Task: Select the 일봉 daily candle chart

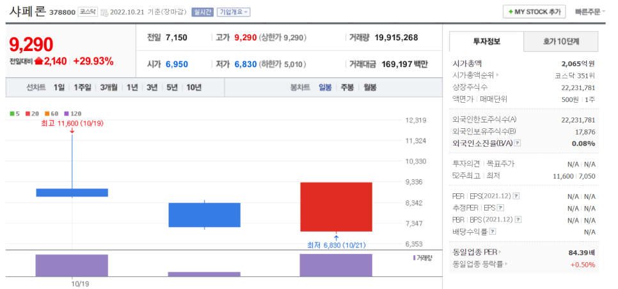Action: (x=325, y=87)
